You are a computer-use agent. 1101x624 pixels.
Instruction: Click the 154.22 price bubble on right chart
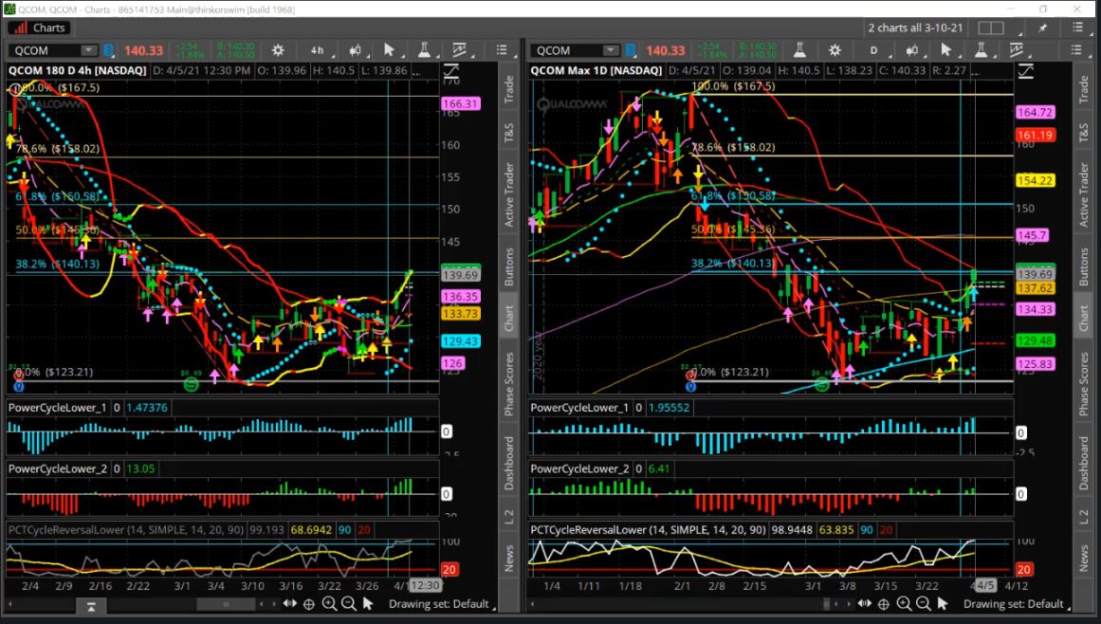point(1035,181)
